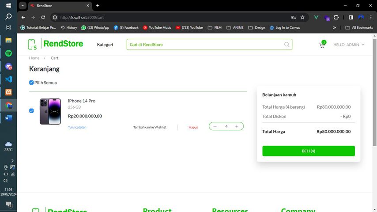Open the WhatsApp bookmark
This screenshot has width=377, height=212.
(x=95, y=28)
